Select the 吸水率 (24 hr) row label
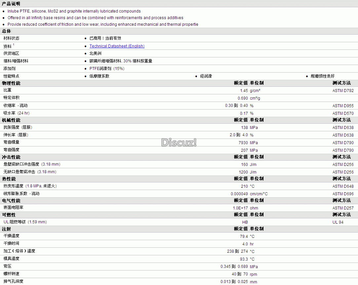Image resolution: width=358 pixels, height=285 pixels. coord(17,113)
